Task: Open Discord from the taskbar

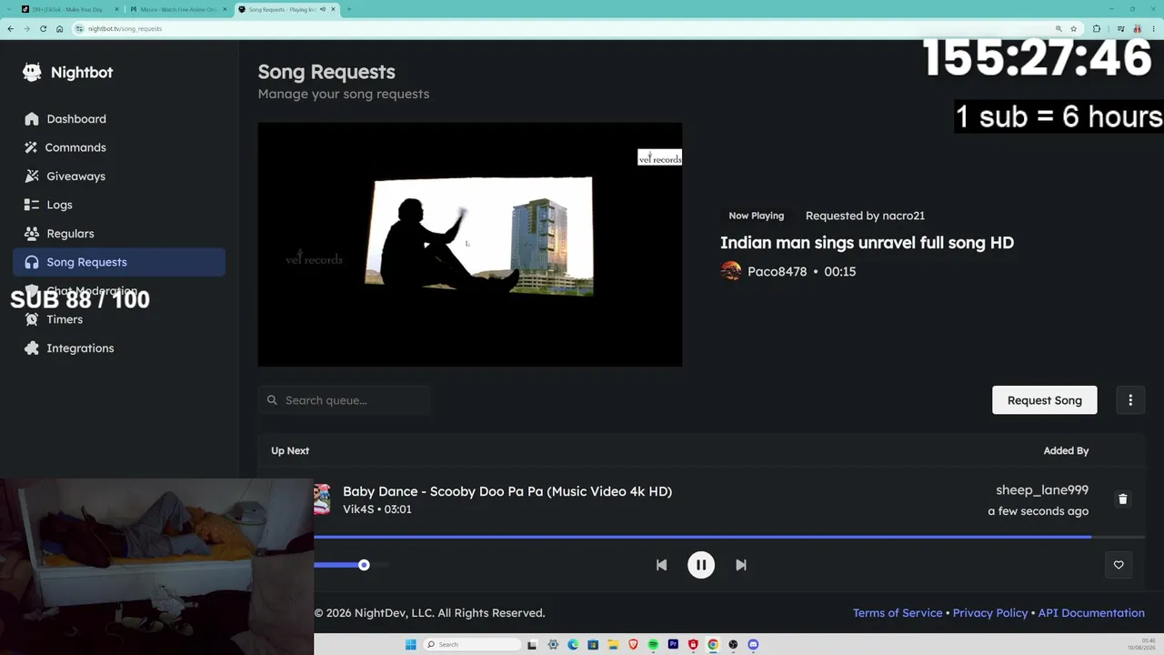Action: pos(753,644)
